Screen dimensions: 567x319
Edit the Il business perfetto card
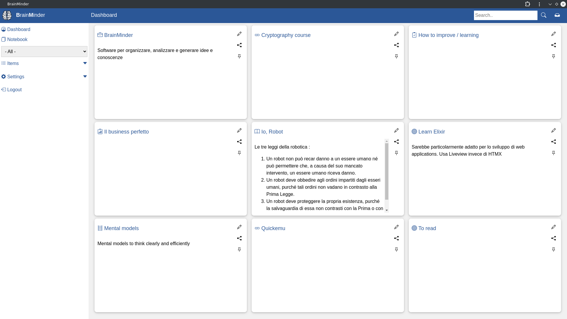coord(239,131)
